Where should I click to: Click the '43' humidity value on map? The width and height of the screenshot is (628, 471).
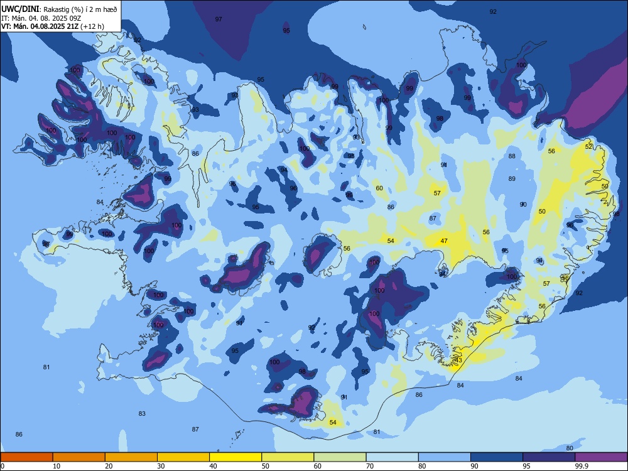pyautogui.click(x=458, y=360)
